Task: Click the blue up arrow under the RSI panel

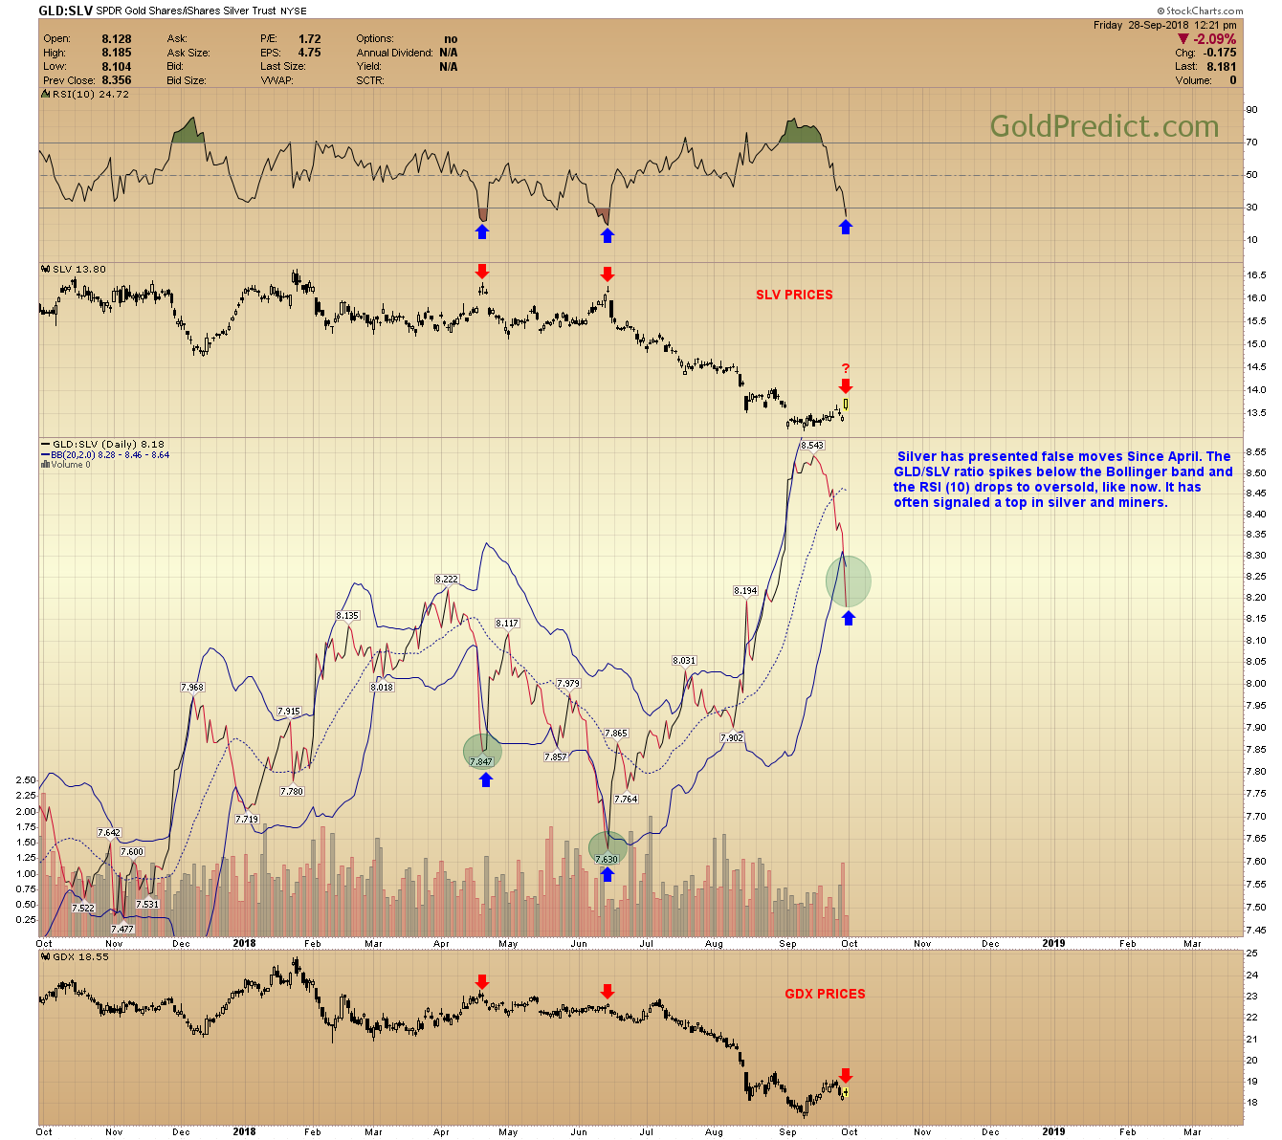Action: pyautogui.click(x=482, y=230)
